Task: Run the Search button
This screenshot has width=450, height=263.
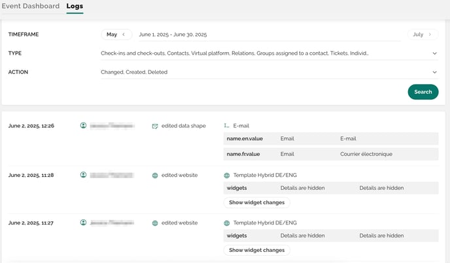Action: point(423,92)
